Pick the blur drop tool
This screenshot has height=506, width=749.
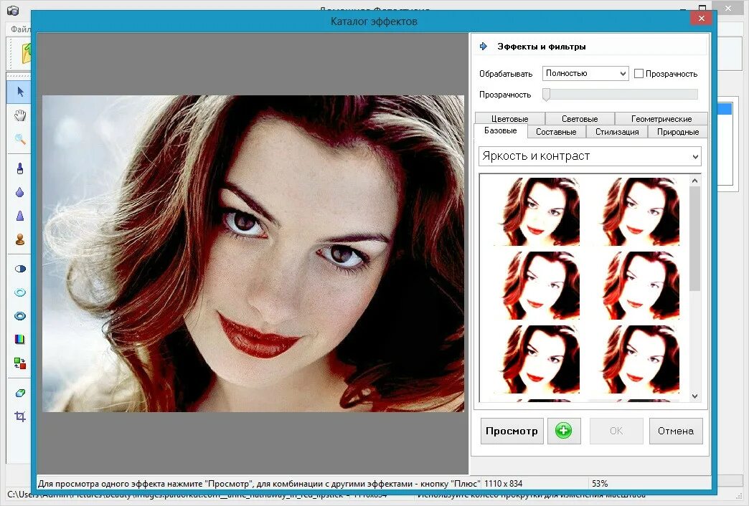[19, 193]
